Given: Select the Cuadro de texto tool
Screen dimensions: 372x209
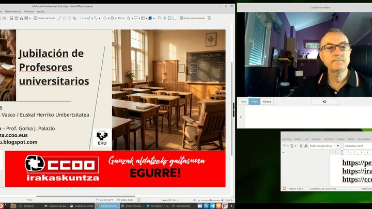Looking at the screenshot, I should (44, 18).
